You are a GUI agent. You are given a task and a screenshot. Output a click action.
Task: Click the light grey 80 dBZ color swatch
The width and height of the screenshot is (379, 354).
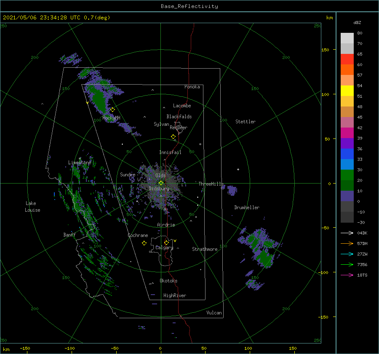point(347,38)
